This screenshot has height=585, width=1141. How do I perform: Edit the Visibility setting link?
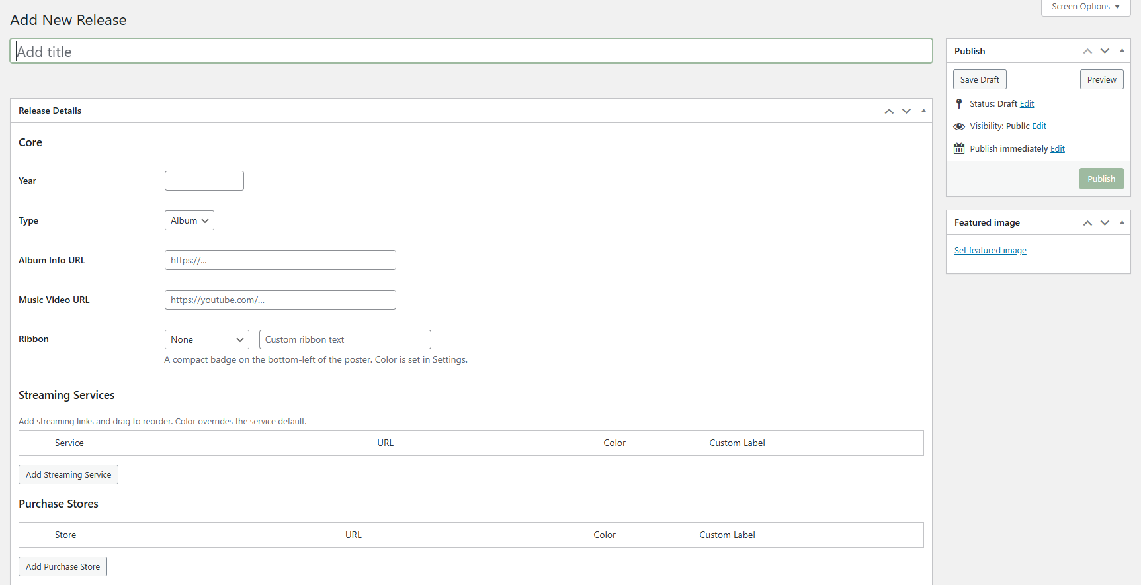pos(1039,126)
